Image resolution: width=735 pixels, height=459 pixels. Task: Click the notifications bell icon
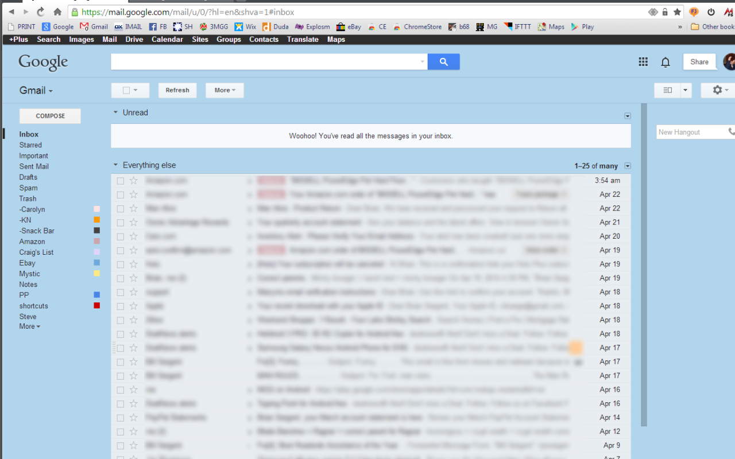665,61
